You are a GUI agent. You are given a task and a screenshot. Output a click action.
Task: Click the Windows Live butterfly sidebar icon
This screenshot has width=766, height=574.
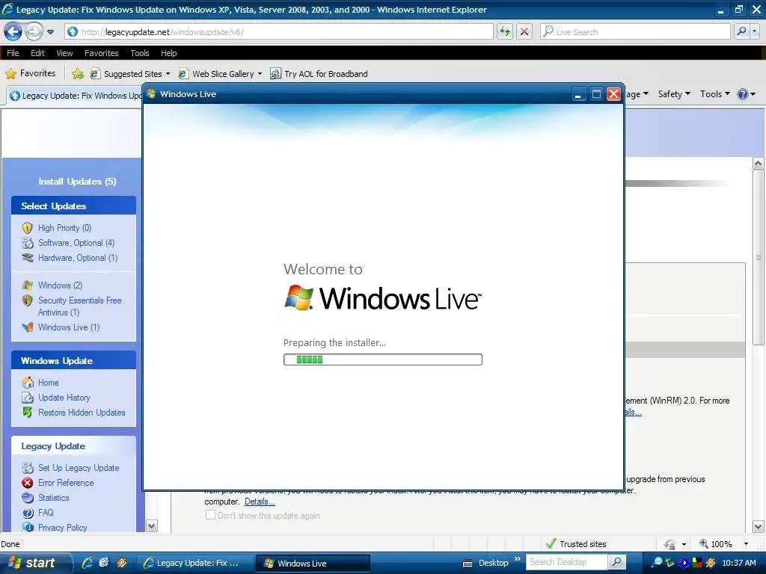[x=28, y=327]
